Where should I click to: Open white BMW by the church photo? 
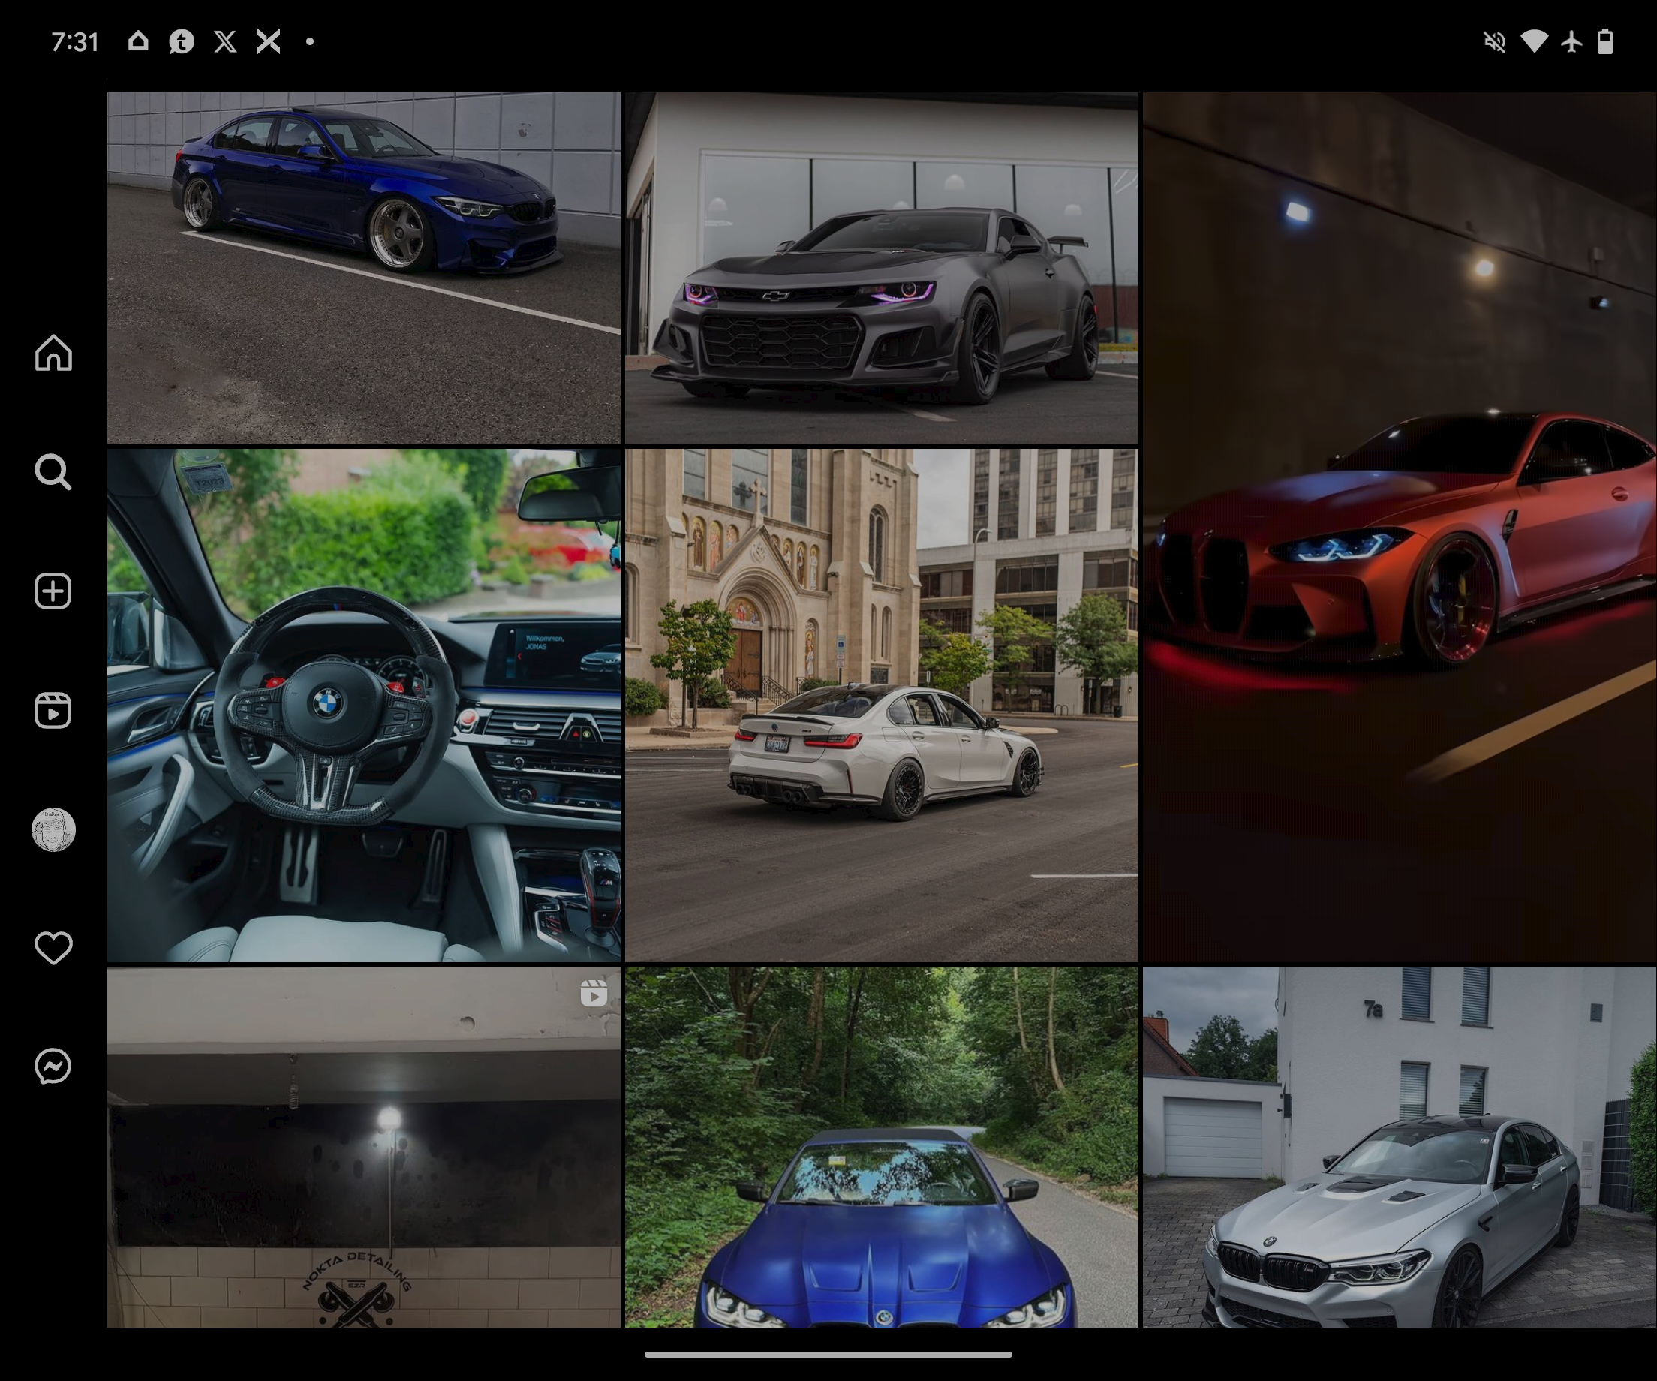click(x=881, y=706)
